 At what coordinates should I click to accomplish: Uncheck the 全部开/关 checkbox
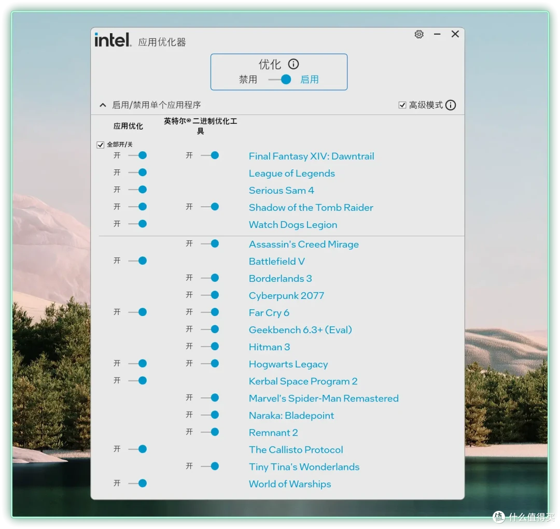point(101,145)
